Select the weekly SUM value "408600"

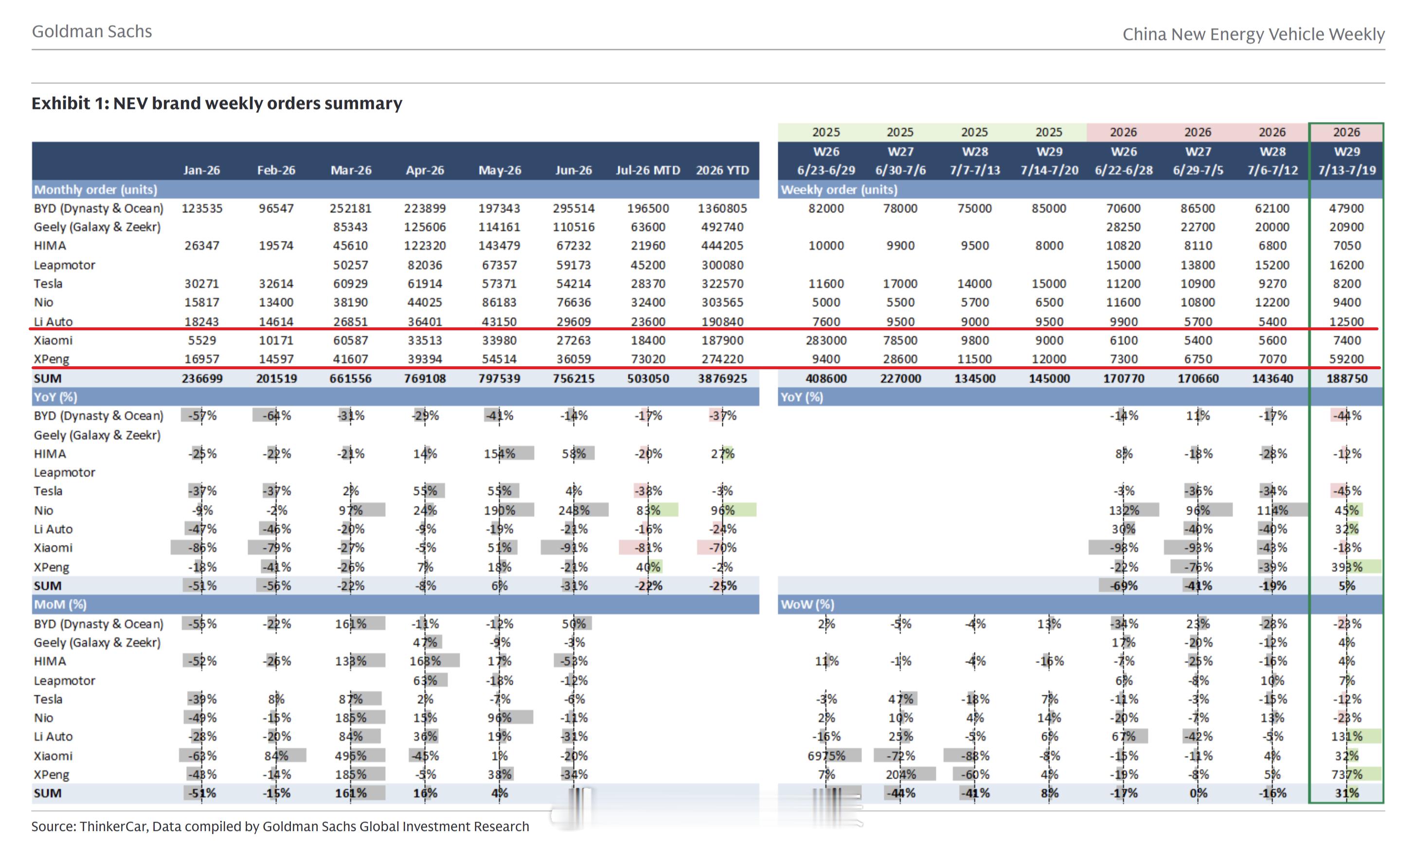[x=826, y=378]
